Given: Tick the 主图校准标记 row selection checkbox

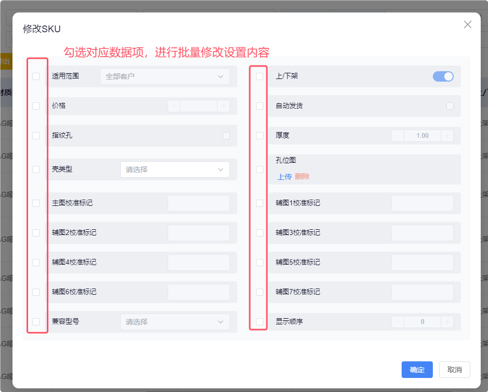Looking at the screenshot, I should pyautogui.click(x=36, y=203).
